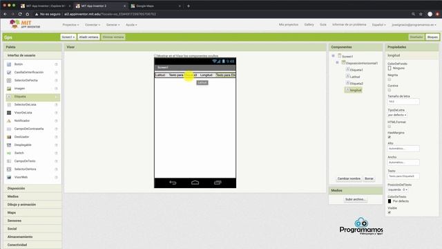Image resolution: width=442 pixels, height=249 pixels.
Task: Select the VisorWeb palette icon
Action: click(x=9, y=177)
